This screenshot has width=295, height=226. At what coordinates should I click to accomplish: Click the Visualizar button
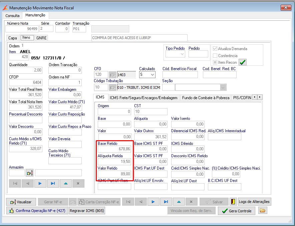coord(21,202)
